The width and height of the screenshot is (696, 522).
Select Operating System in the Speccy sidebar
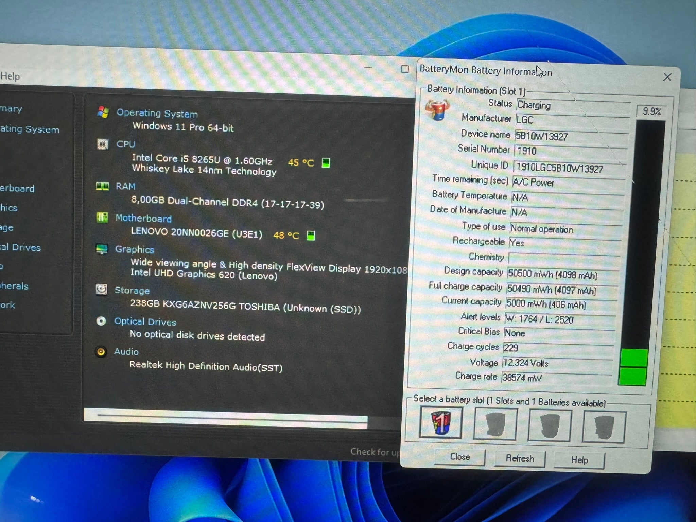pyautogui.click(x=30, y=129)
